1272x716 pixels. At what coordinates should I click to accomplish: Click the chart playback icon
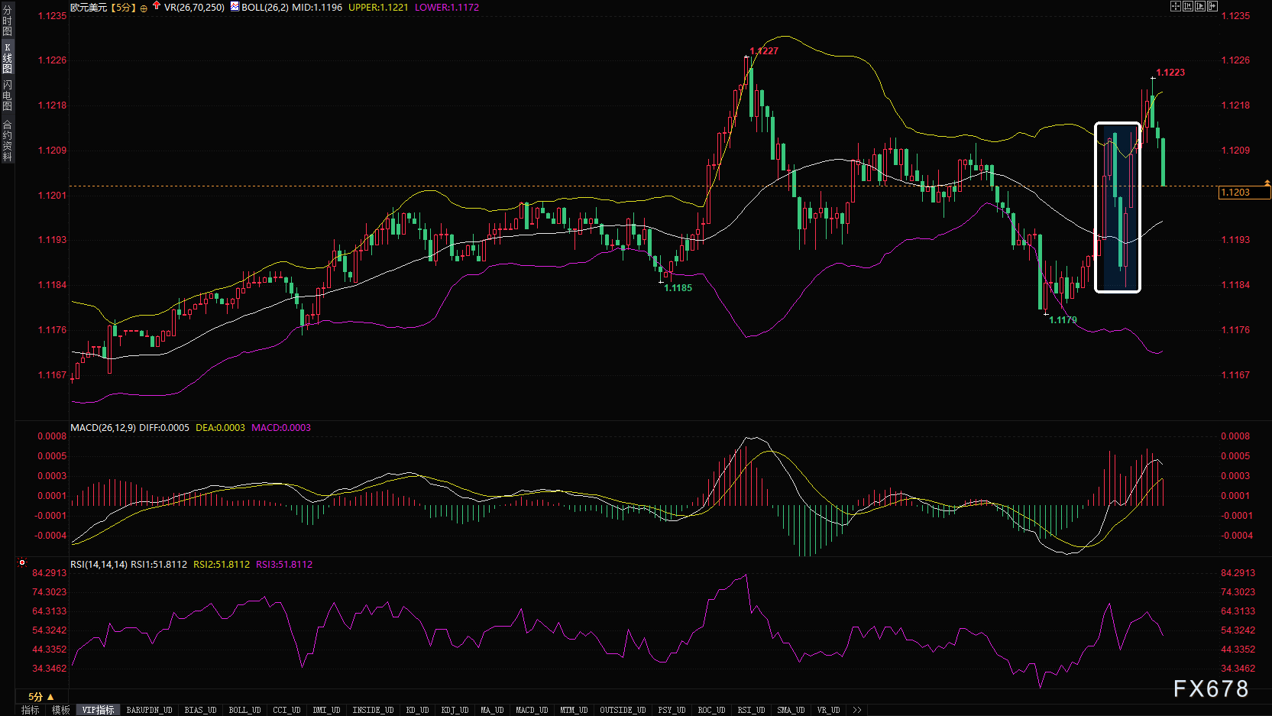pos(1200,6)
